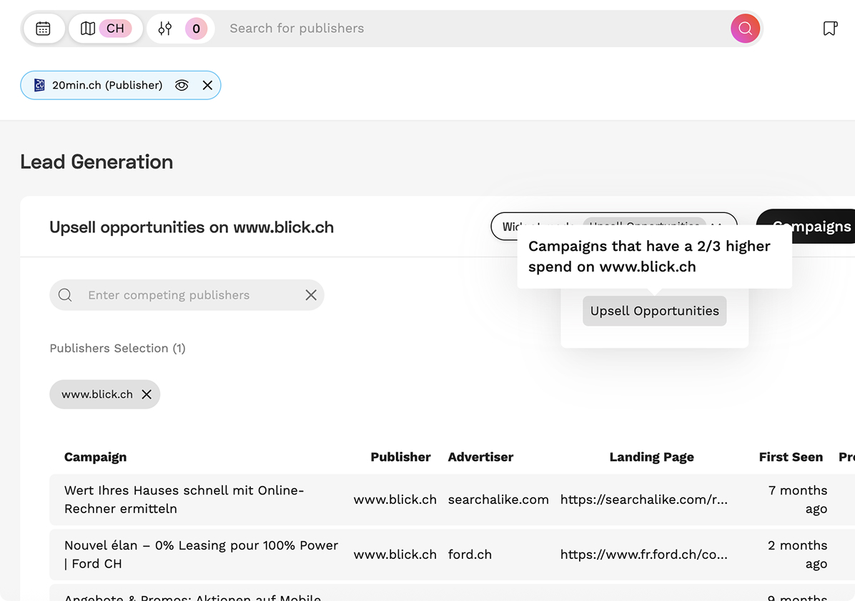
Task: Open the Ford landing page link
Action: pos(643,555)
